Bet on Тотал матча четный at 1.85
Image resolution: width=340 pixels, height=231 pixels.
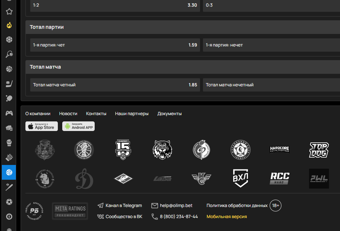pyautogui.click(x=115, y=85)
